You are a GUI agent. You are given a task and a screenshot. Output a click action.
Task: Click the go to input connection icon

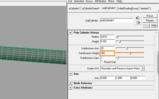(x=138, y=18)
